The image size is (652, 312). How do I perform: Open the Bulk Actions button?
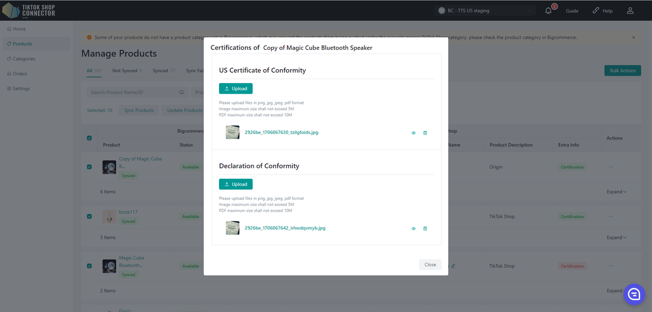coord(622,71)
